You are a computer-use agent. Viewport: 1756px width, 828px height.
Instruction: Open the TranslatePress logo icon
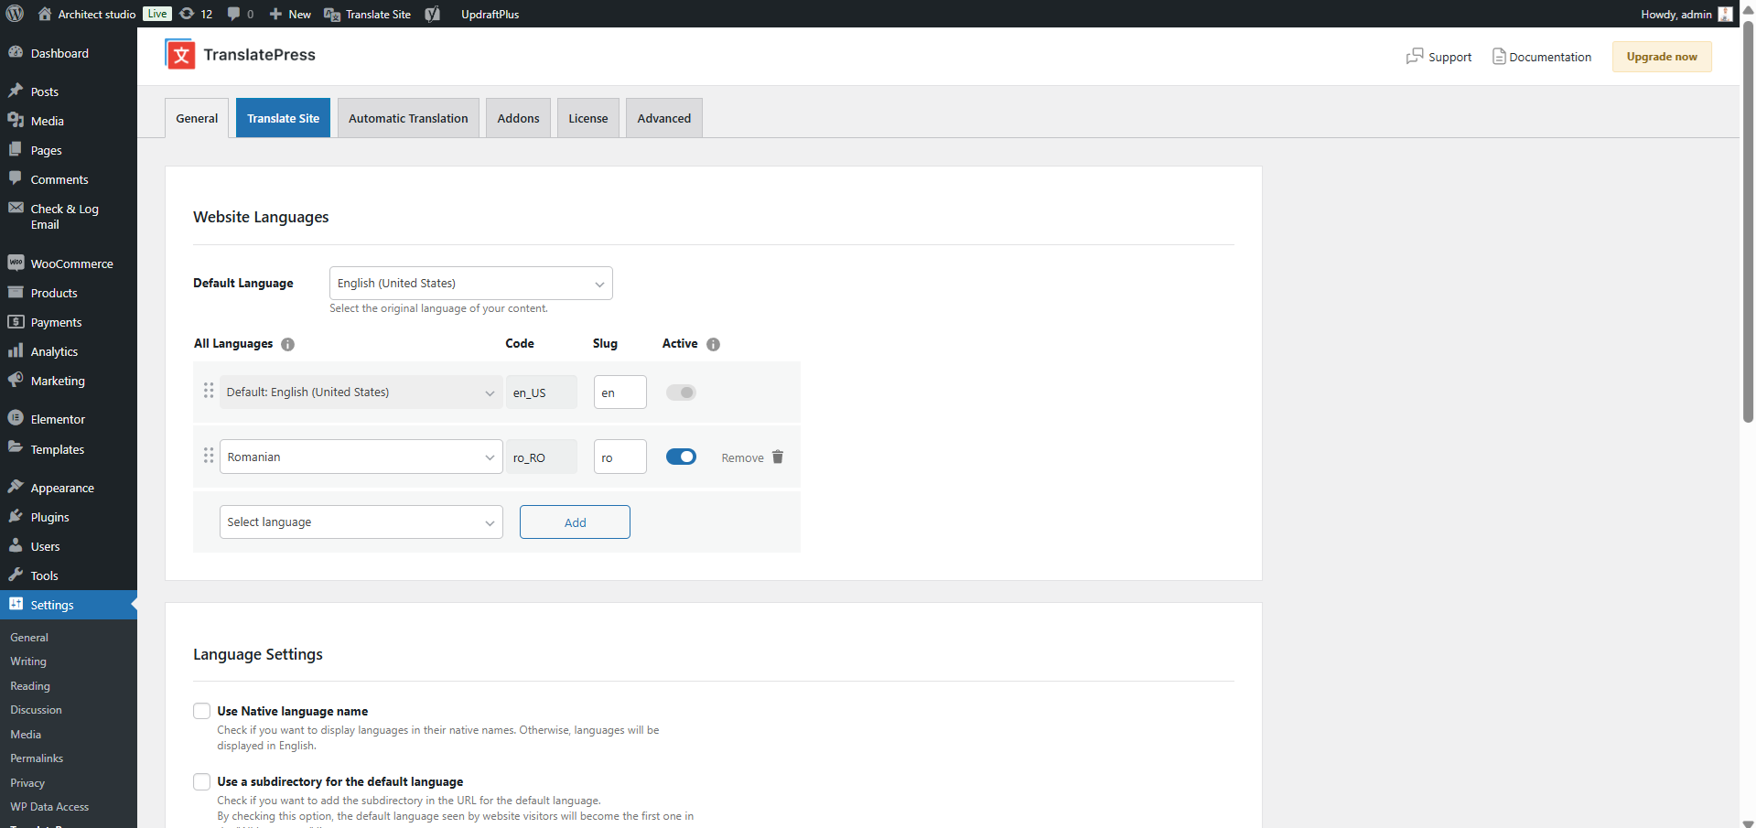point(179,54)
